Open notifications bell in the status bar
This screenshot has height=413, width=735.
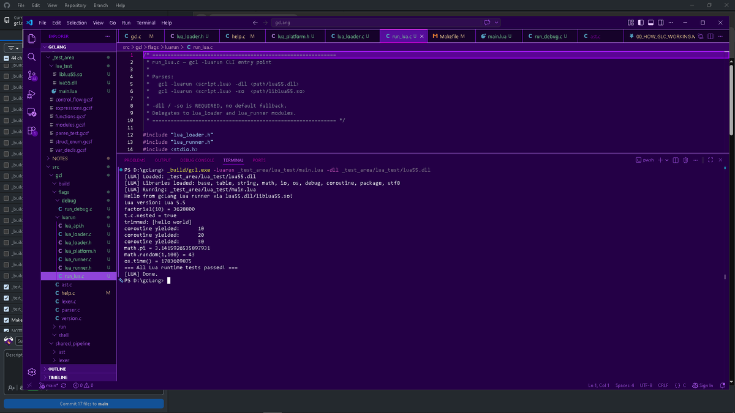723,385
